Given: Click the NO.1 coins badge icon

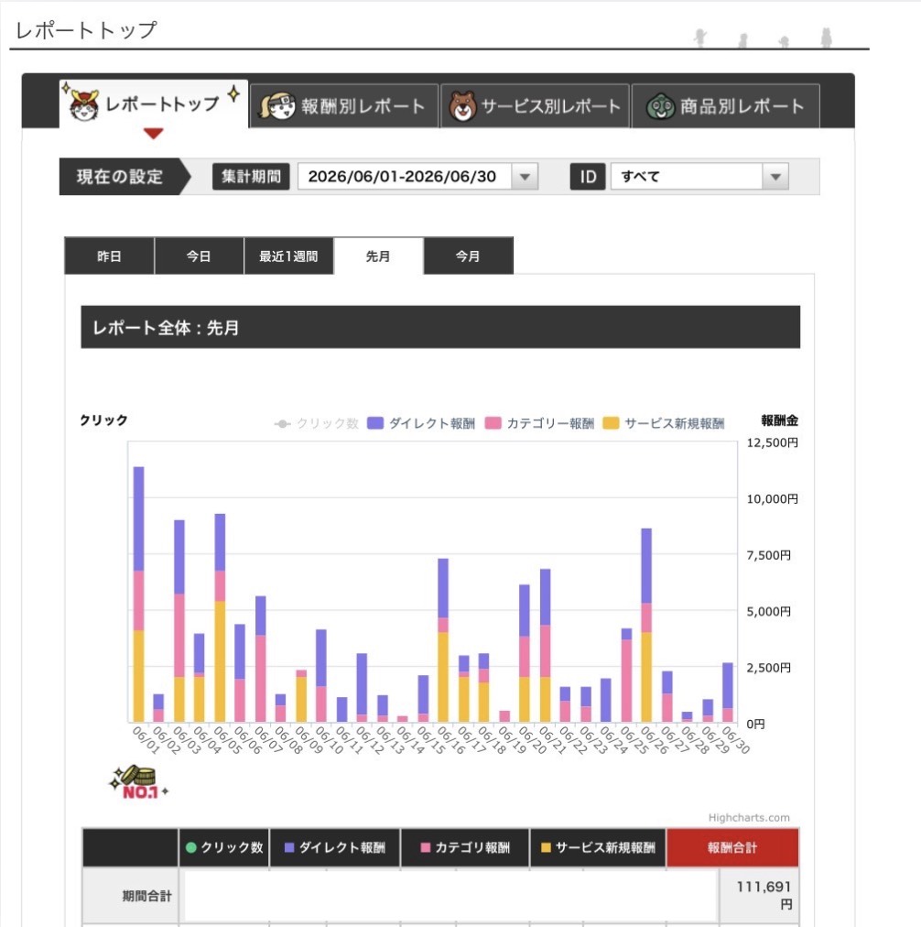Looking at the screenshot, I should point(139,782).
